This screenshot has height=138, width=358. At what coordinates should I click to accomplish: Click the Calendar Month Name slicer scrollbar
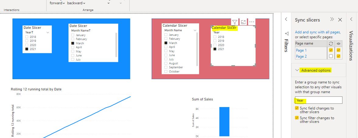[197, 49]
